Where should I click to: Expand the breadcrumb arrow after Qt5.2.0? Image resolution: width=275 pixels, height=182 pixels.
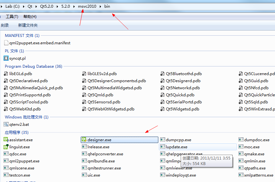click(57, 6)
